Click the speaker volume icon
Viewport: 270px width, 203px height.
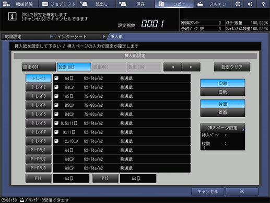point(250,4)
